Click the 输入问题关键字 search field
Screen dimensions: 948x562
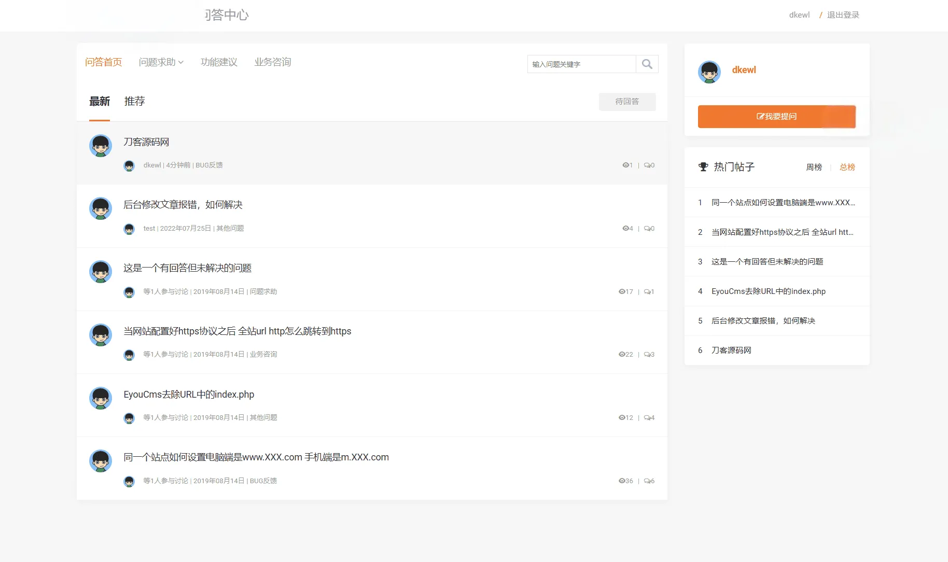click(582, 64)
